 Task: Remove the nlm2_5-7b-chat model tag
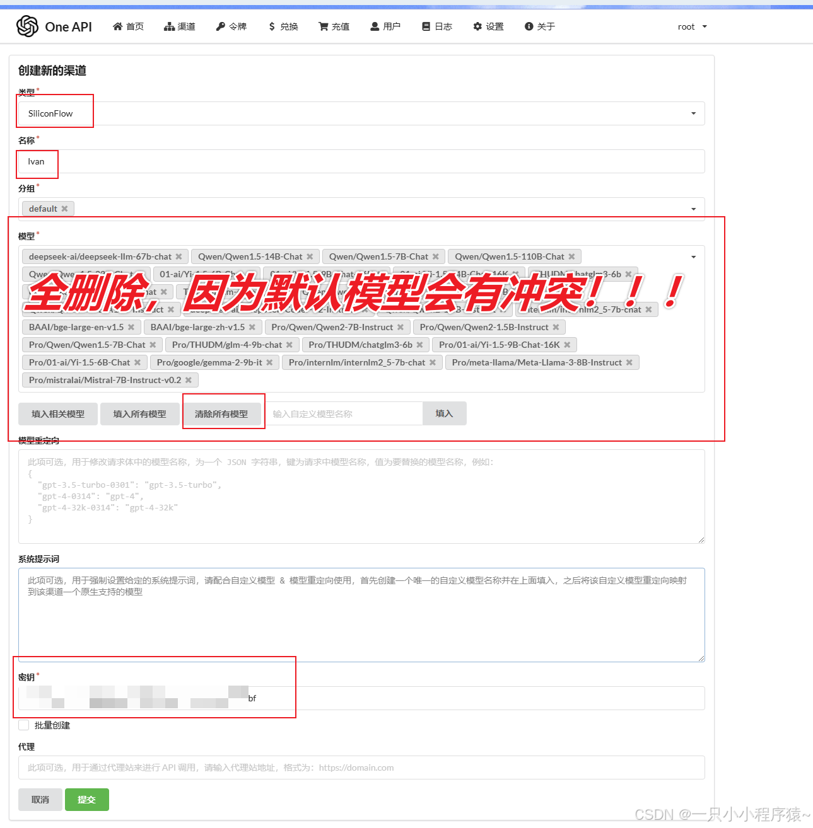pyautogui.click(x=648, y=309)
